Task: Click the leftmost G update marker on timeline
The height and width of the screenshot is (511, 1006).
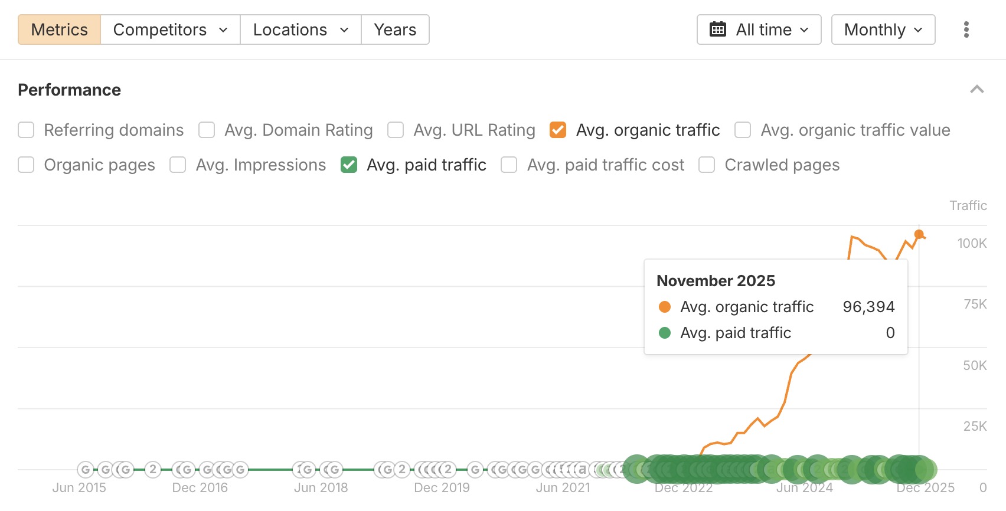Action: click(86, 470)
